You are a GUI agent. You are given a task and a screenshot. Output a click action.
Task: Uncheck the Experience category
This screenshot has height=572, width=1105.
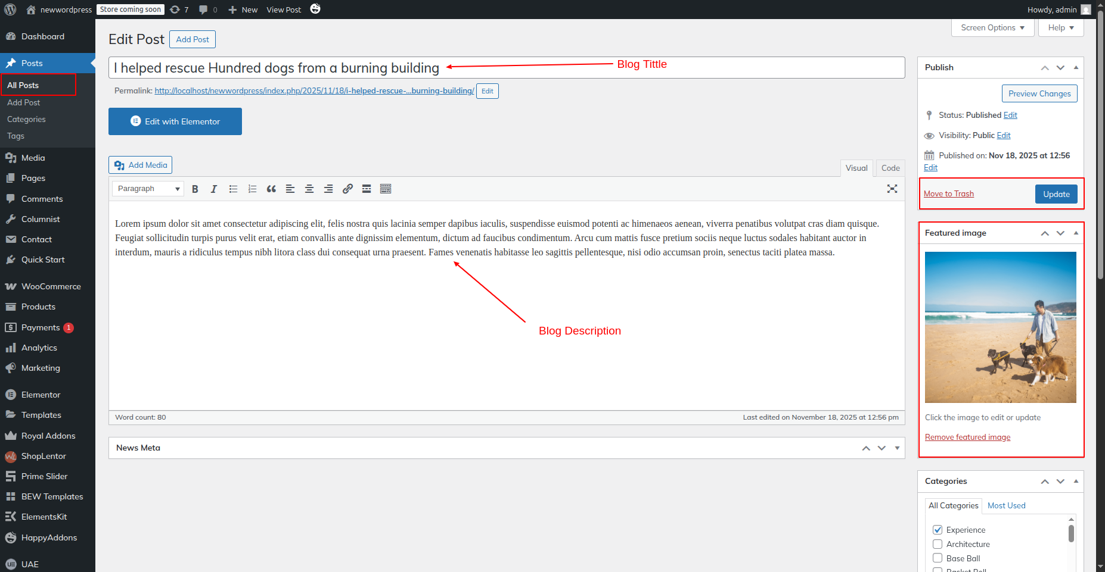tap(938, 530)
